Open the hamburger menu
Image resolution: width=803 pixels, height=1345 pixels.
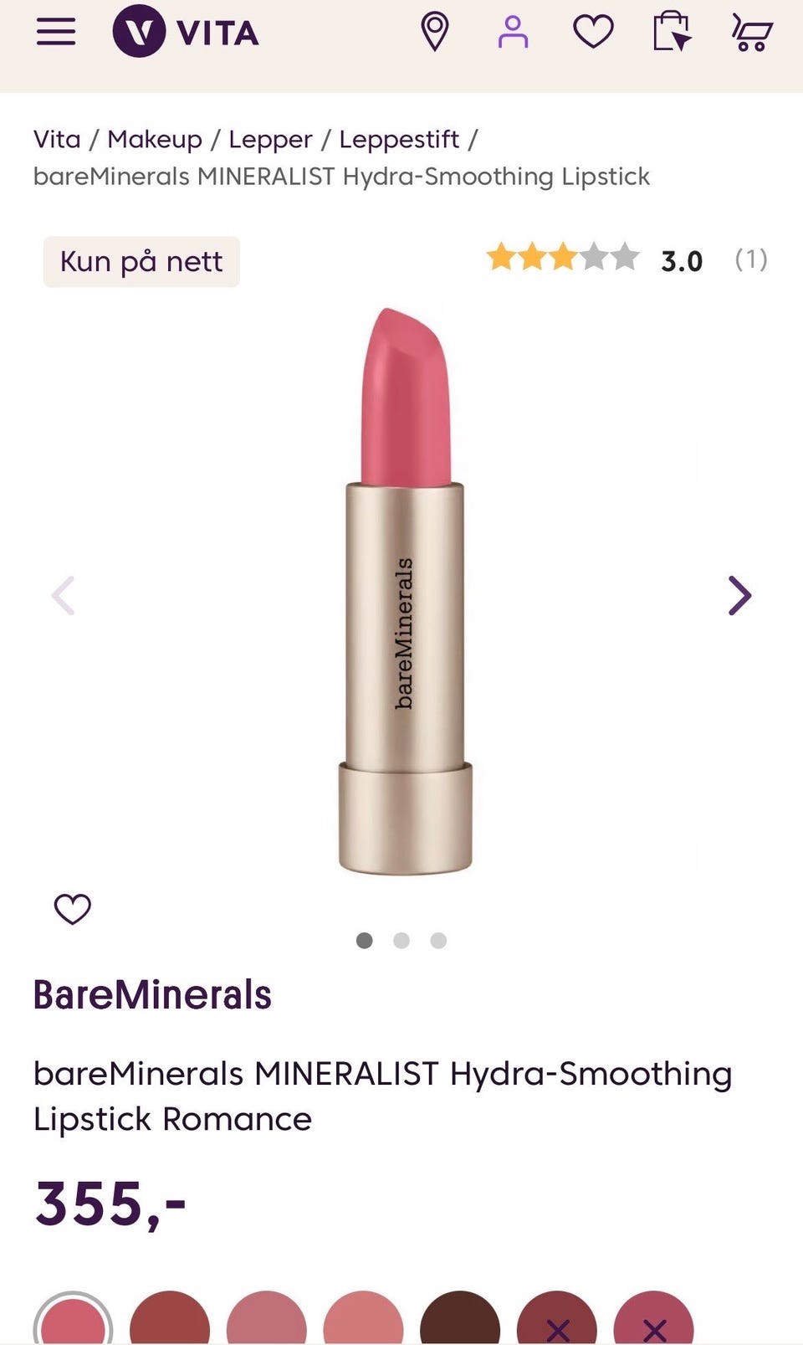[x=56, y=32]
